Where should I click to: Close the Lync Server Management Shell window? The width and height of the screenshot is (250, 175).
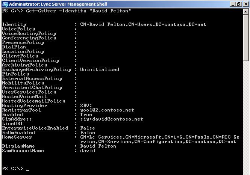[246, 4]
